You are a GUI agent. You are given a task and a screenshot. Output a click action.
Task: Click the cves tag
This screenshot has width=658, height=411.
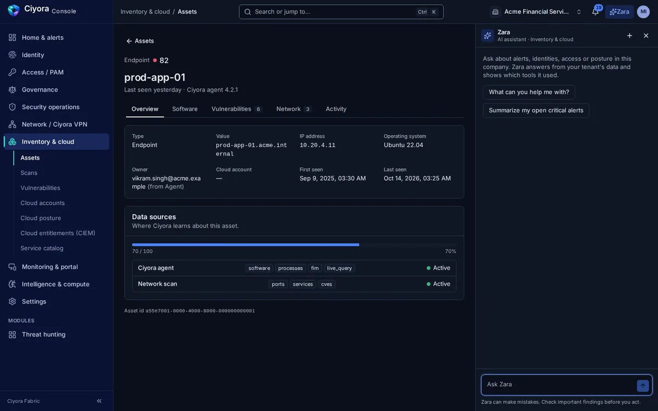327,284
